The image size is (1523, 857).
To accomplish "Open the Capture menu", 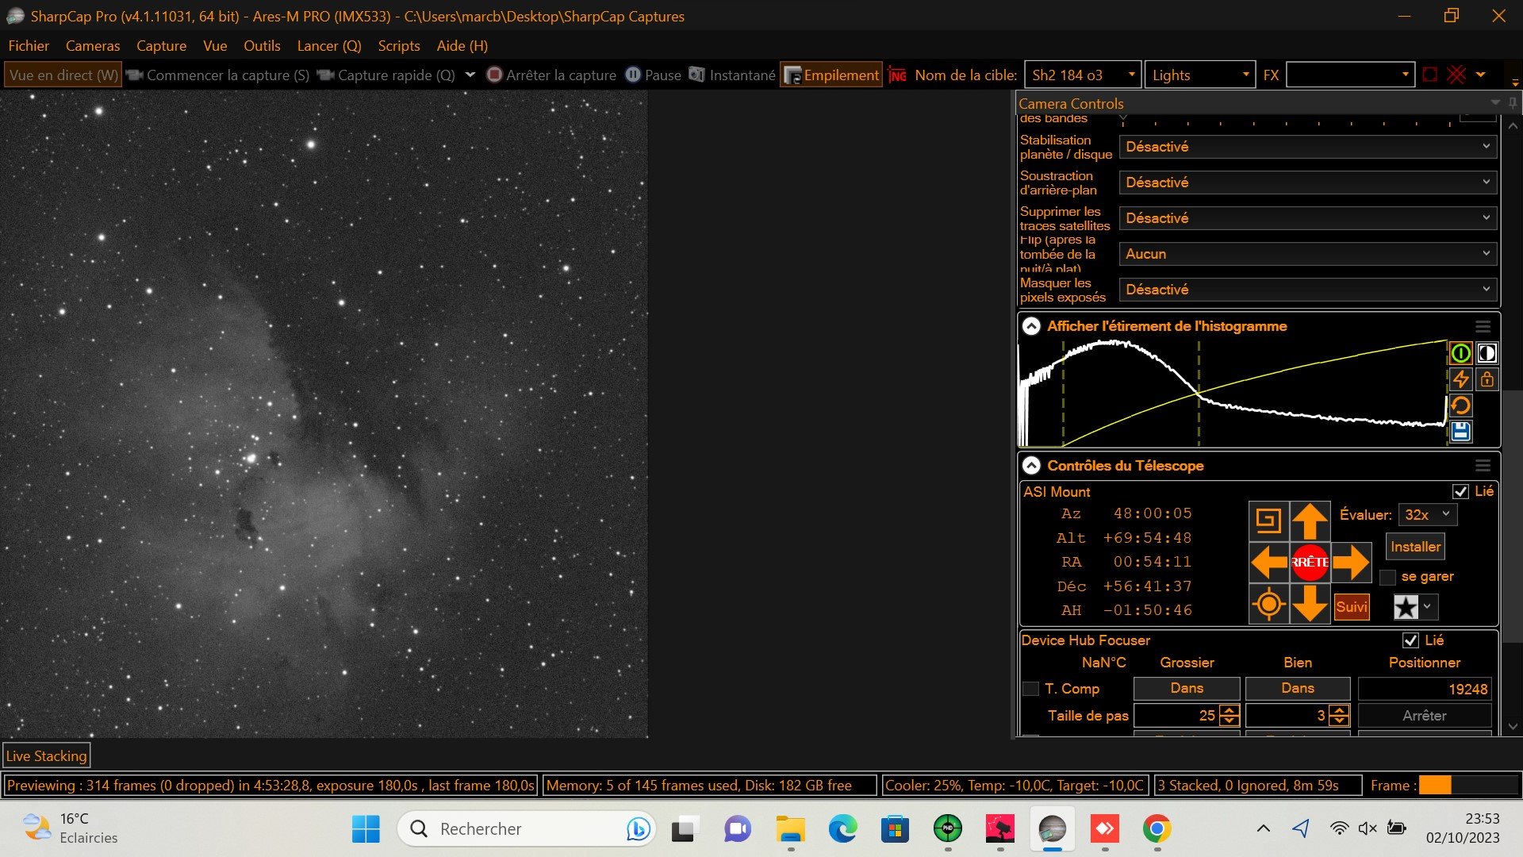I will 161,46.
